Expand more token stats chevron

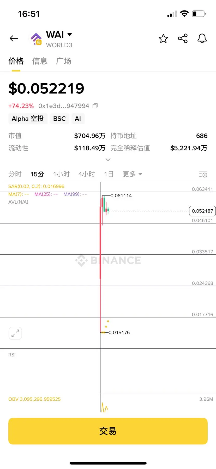[x=108, y=159]
